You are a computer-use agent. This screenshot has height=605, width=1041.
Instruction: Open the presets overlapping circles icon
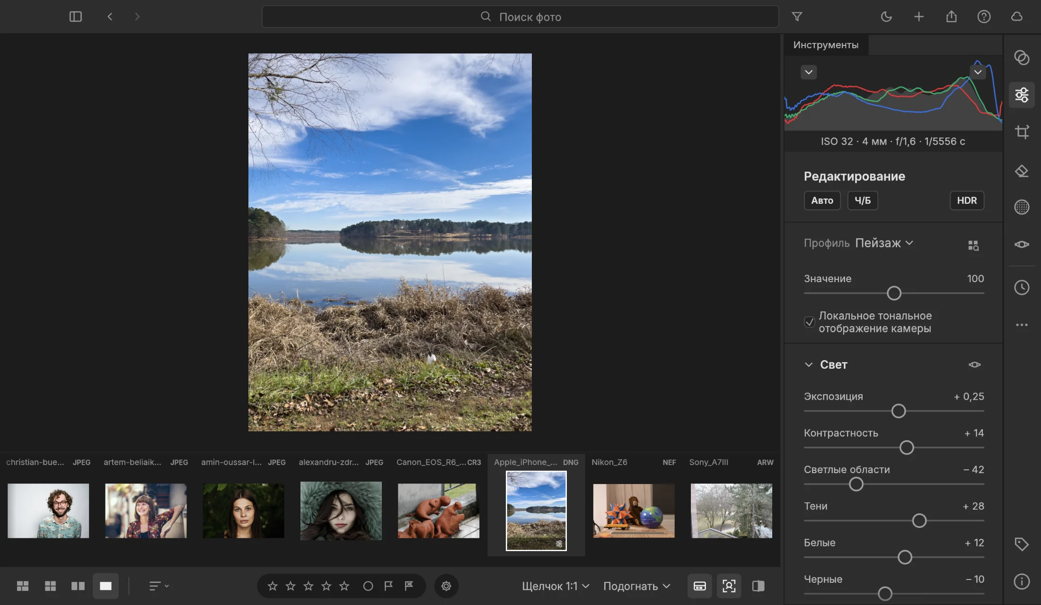1022,58
